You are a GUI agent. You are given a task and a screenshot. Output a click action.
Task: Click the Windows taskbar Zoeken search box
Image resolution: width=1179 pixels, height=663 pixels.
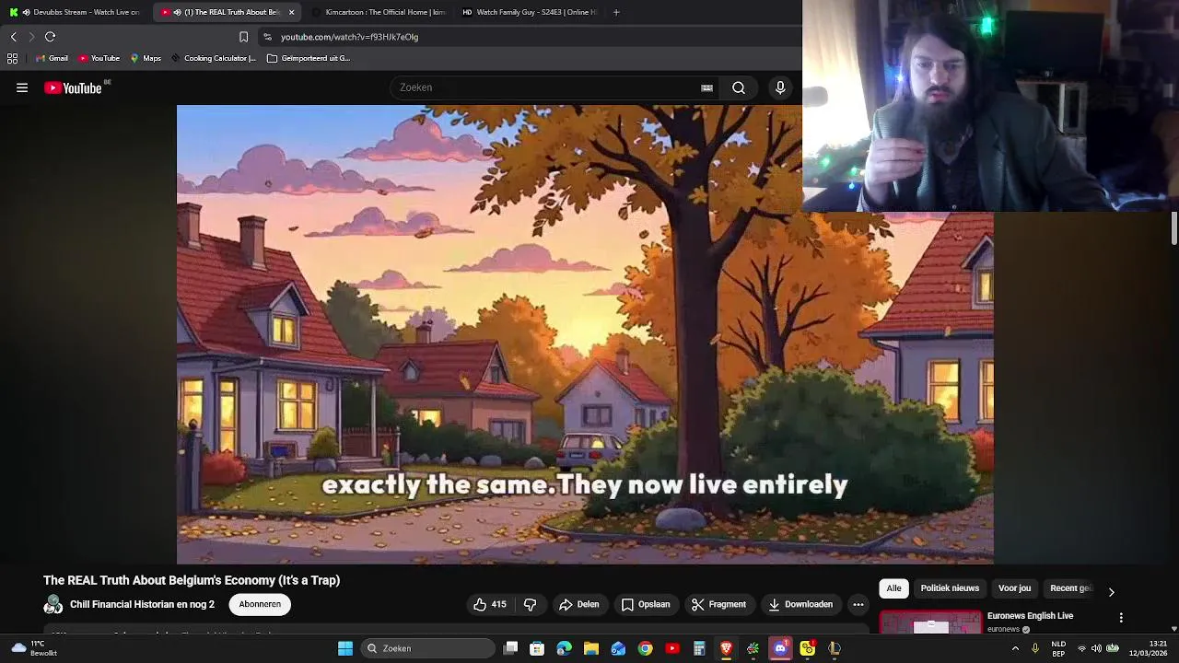pos(427,648)
